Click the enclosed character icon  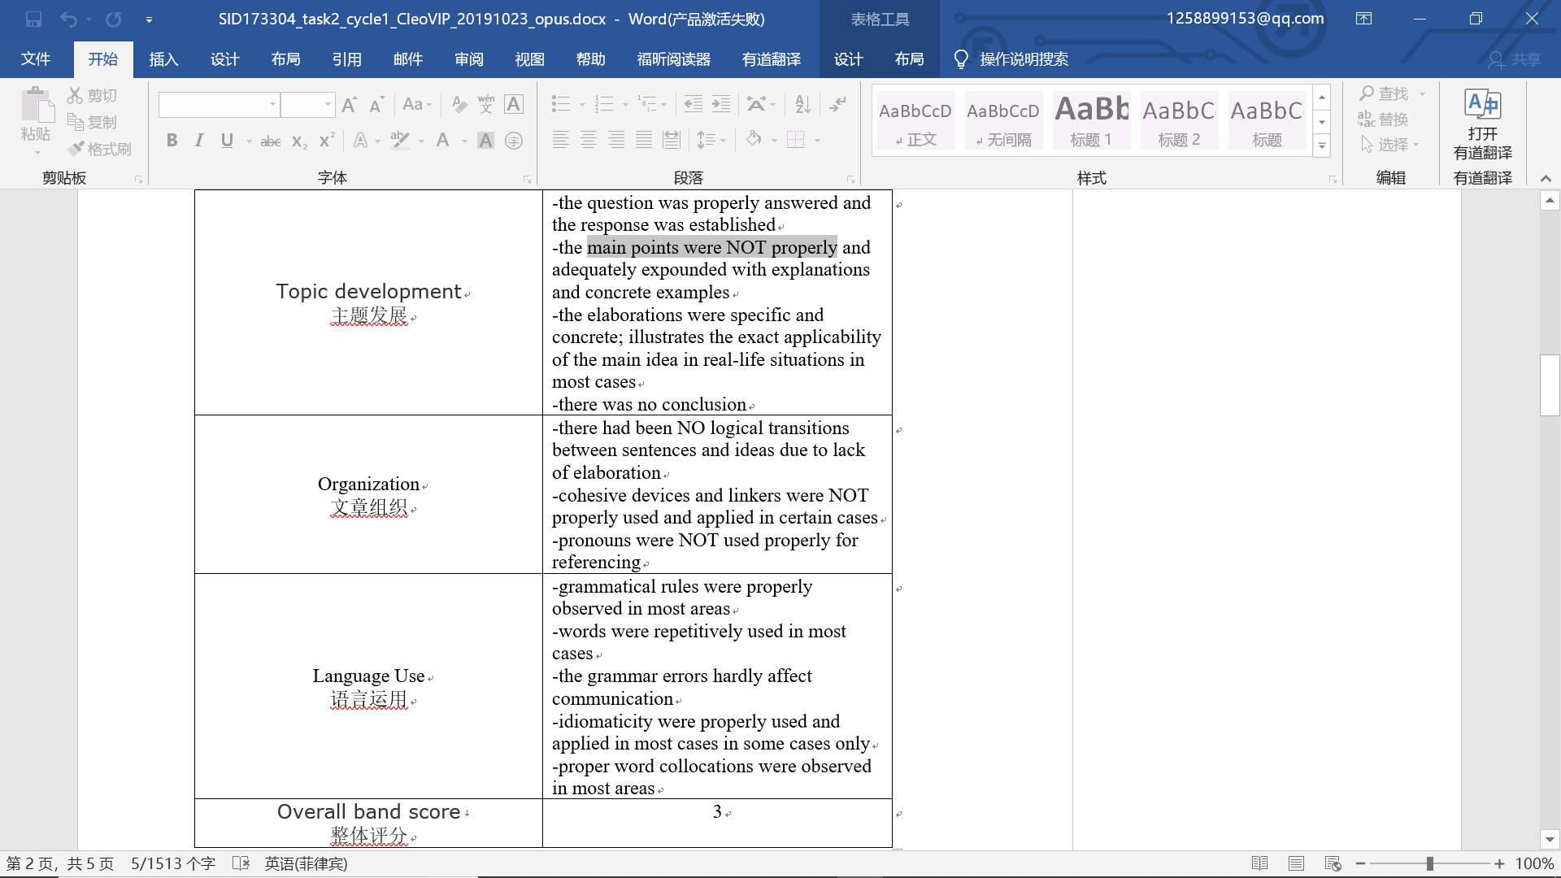(x=514, y=141)
